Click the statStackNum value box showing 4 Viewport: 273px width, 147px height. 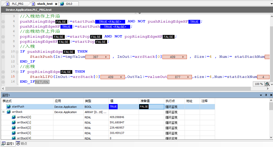(x=263, y=77)
